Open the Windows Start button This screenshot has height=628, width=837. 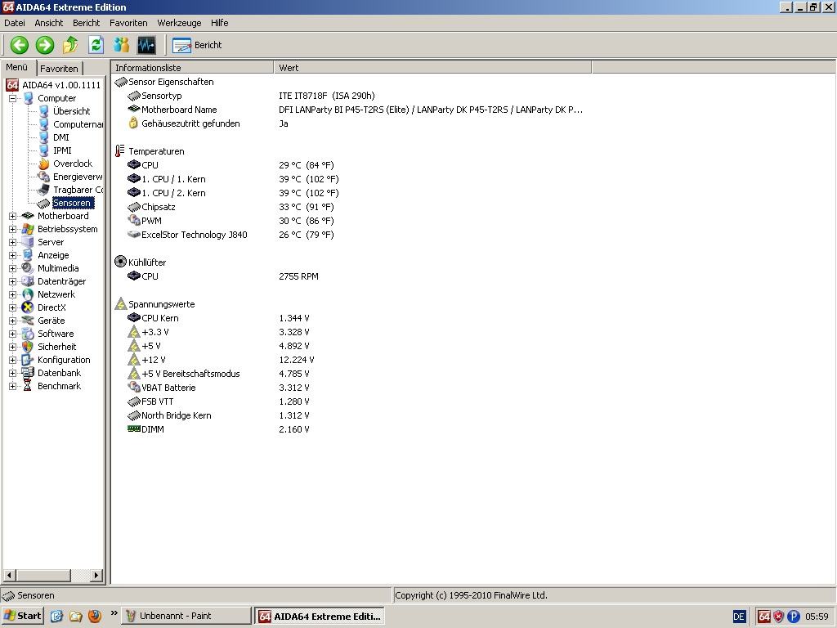(x=22, y=616)
